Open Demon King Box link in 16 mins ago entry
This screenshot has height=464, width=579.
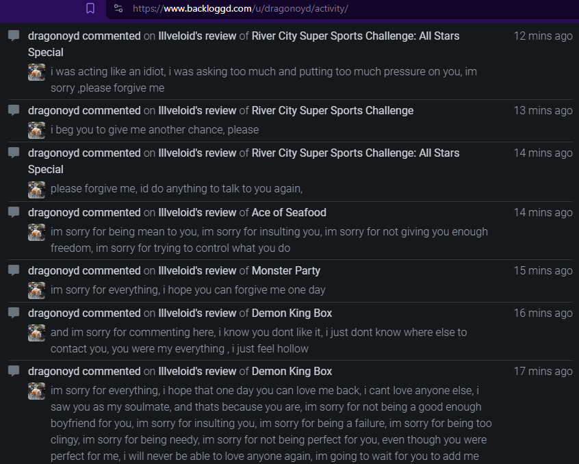pos(292,313)
